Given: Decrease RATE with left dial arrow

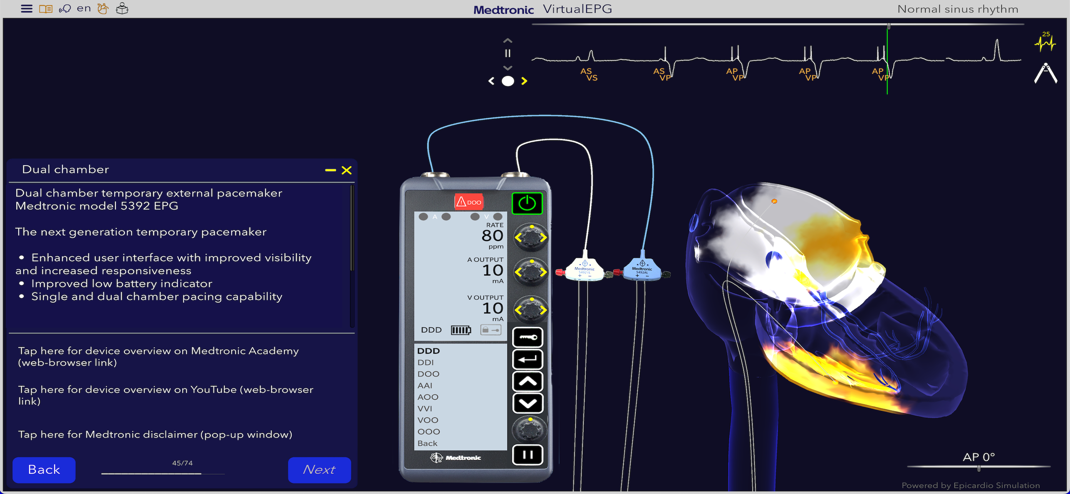Looking at the screenshot, I should pos(518,238).
